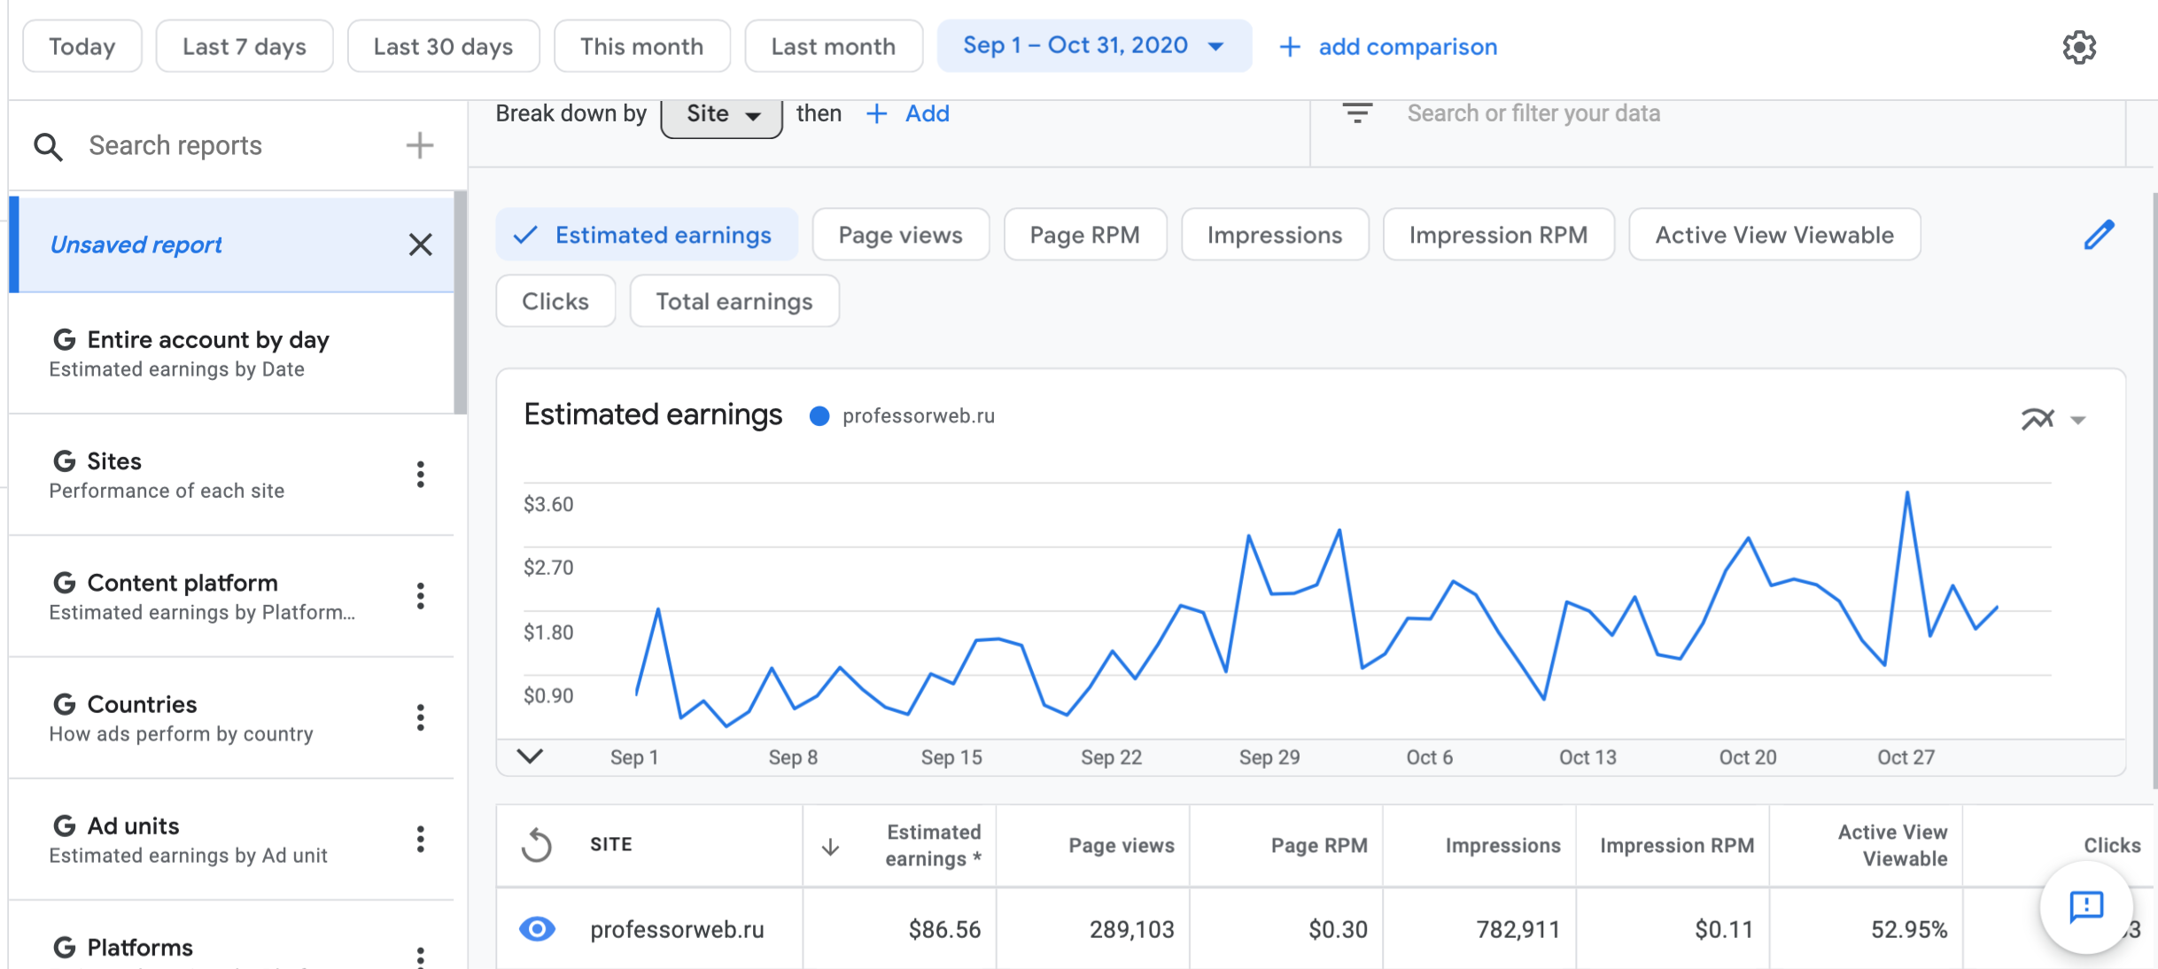2158x969 pixels.
Task: Toggle the Total earnings metric chip
Action: (734, 301)
